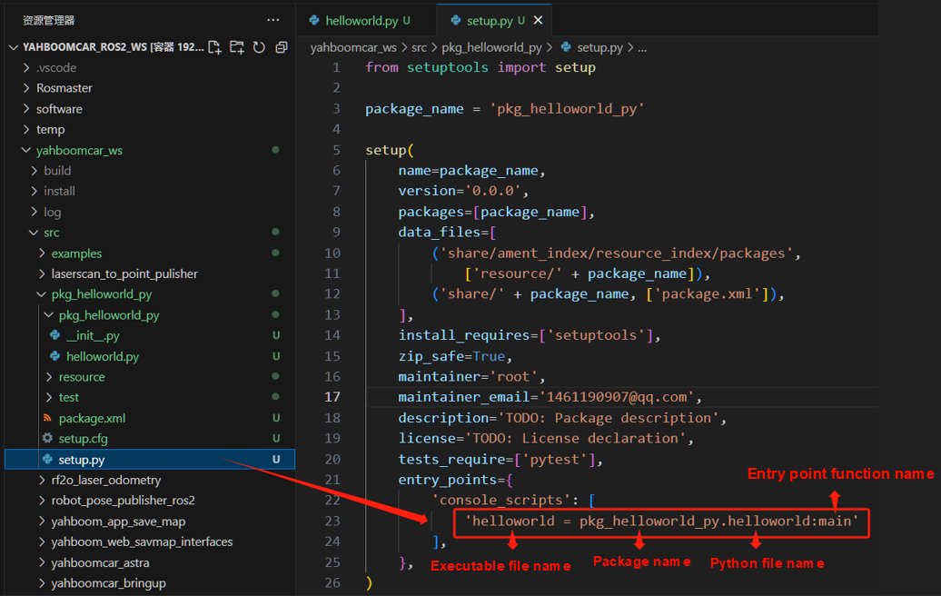The width and height of the screenshot is (941, 596).
Task: Click the modified dot next to src folder
Action: tap(275, 233)
